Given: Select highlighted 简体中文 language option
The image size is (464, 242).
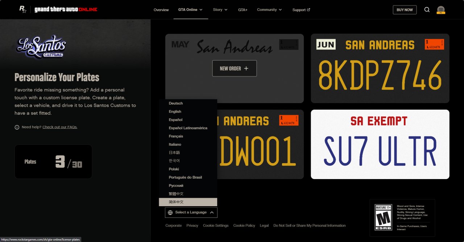Looking at the screenshot, I should pos(188,202).
